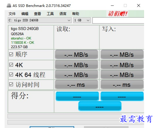Toggle the 顺序 sequential test checkbox
Screen dimensions: 155x128
pos(11,54)
